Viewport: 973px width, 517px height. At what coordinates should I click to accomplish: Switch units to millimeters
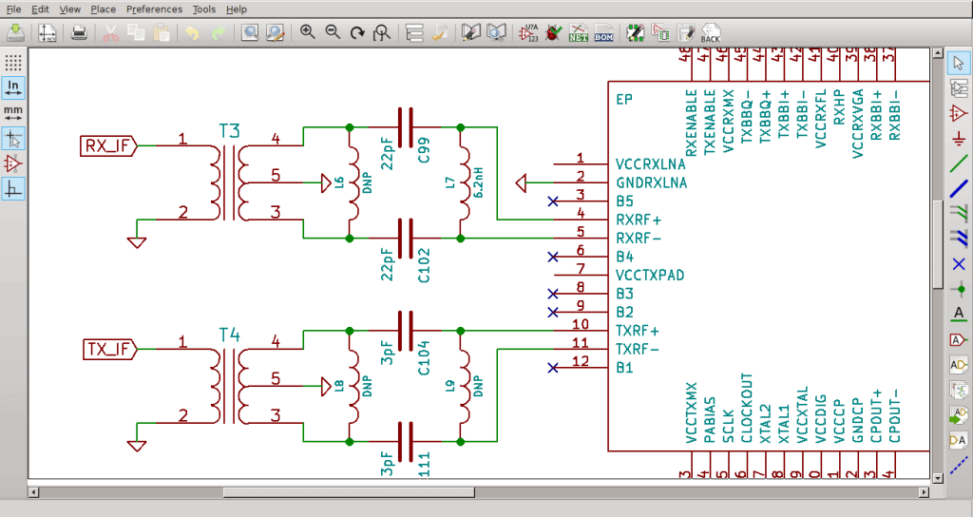coord(13,113)
